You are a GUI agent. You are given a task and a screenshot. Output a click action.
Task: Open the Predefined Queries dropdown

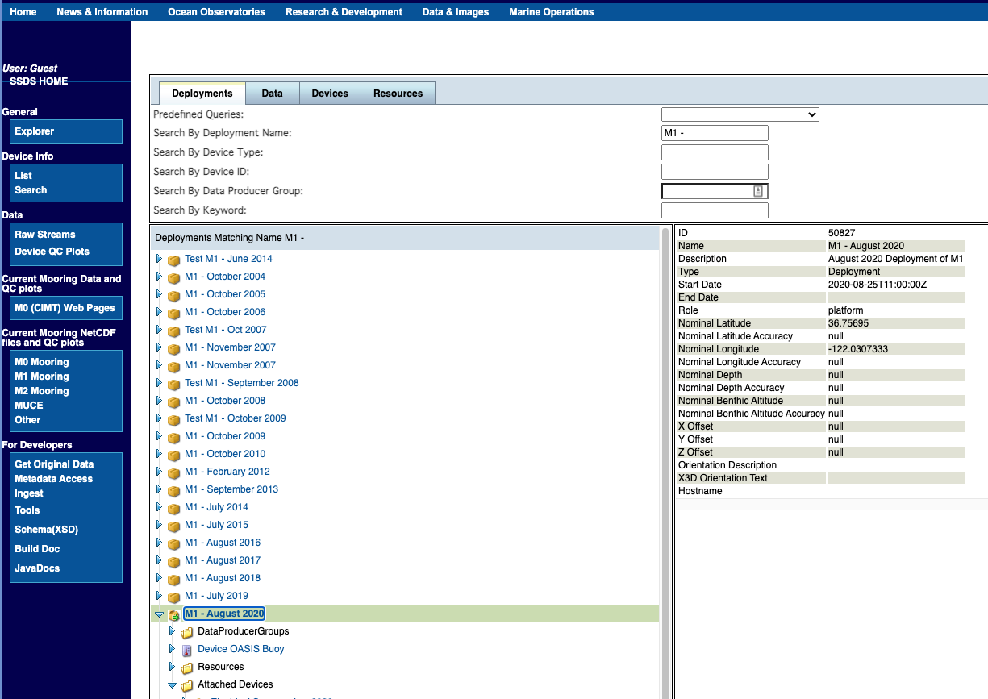(740, 114)
